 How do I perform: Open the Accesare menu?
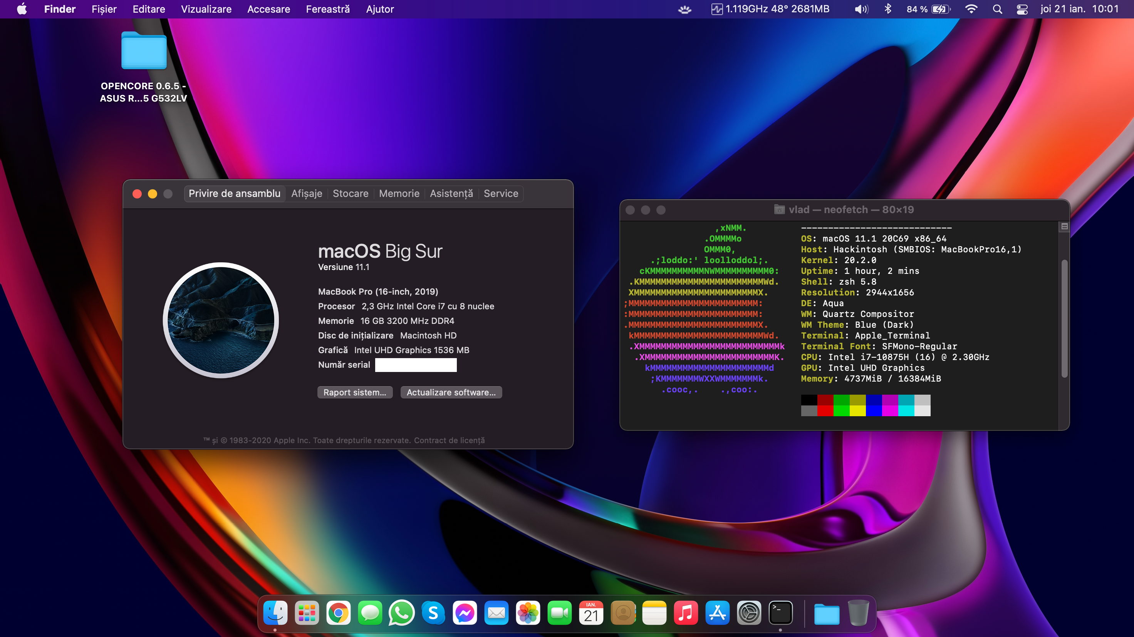pos(268,9)
